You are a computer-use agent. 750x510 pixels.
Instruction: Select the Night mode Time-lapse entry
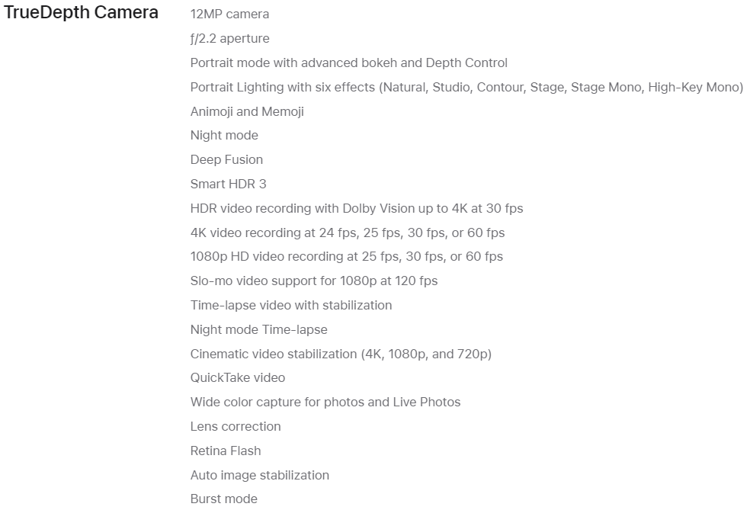point(258,330)
